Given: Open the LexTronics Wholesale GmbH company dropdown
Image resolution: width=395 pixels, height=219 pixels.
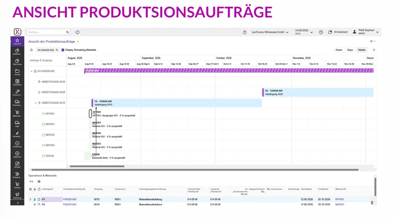Looking at the screenshot, I should tap(270, 32).
